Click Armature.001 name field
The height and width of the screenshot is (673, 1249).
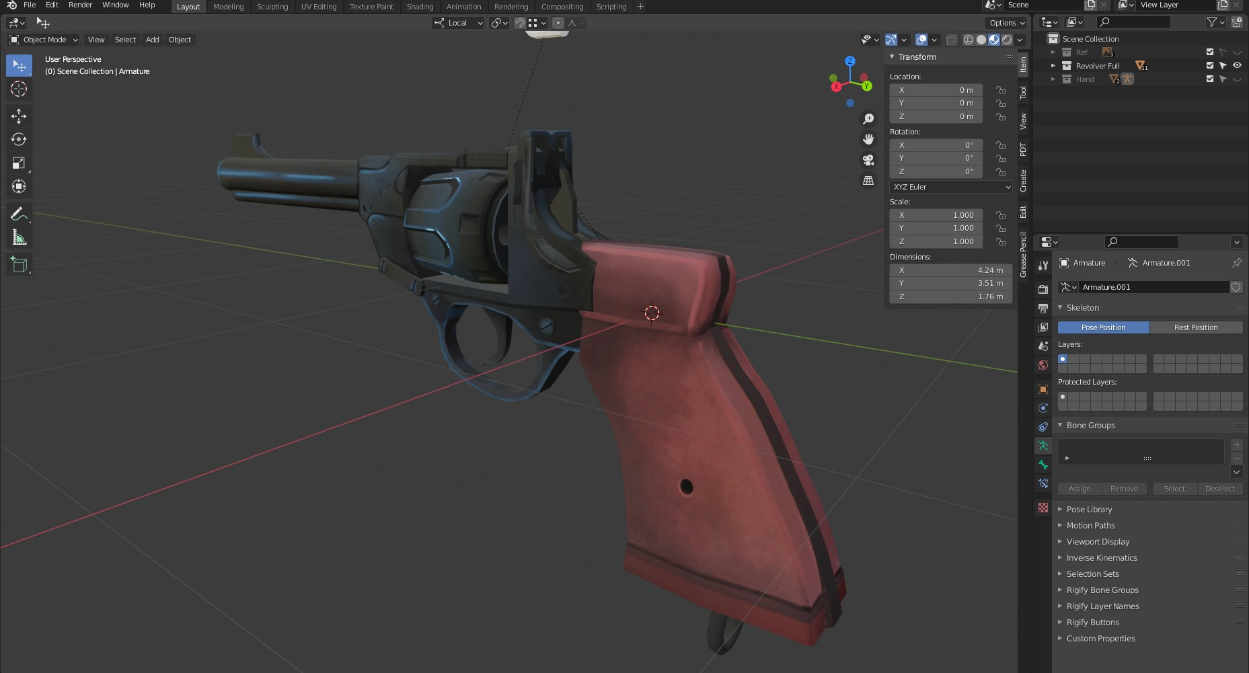coord(1153,287)
